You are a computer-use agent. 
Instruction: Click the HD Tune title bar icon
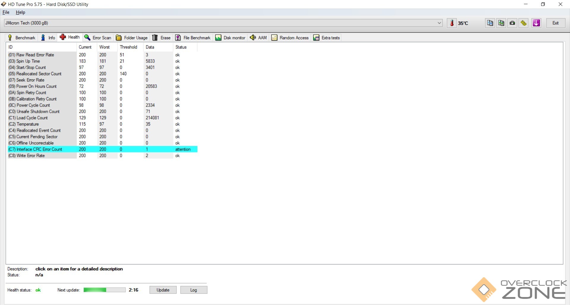(4, 4)
